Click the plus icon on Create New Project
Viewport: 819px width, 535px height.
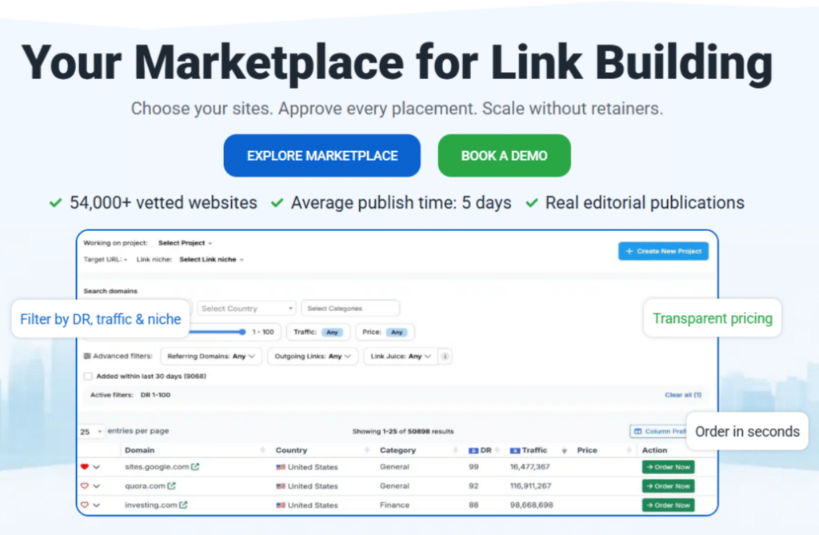point(629,251)
